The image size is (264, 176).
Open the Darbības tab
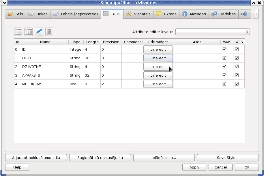pos(224,14)
